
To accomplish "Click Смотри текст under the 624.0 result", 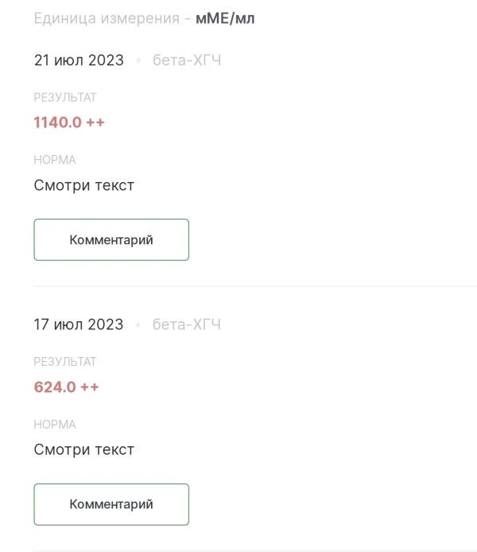I will [x=84, y=449].
